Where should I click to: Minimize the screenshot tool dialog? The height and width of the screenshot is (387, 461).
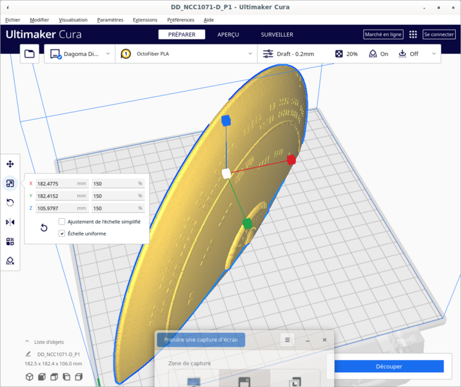[308, 341]
